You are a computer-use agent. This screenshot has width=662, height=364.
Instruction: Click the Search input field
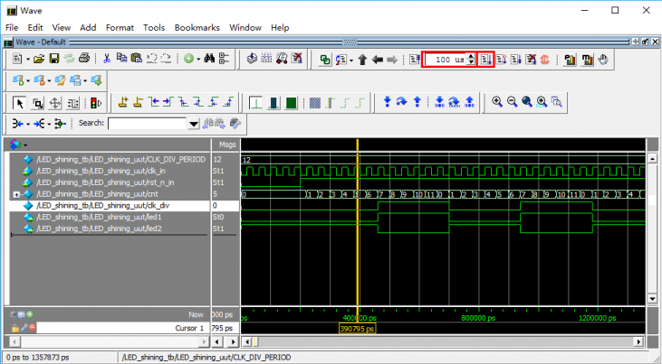pos(148,124)
